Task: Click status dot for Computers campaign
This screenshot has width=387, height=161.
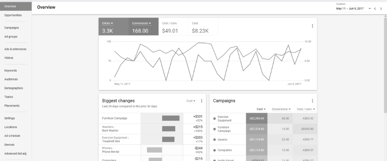Action: click(x=214, y=150)
